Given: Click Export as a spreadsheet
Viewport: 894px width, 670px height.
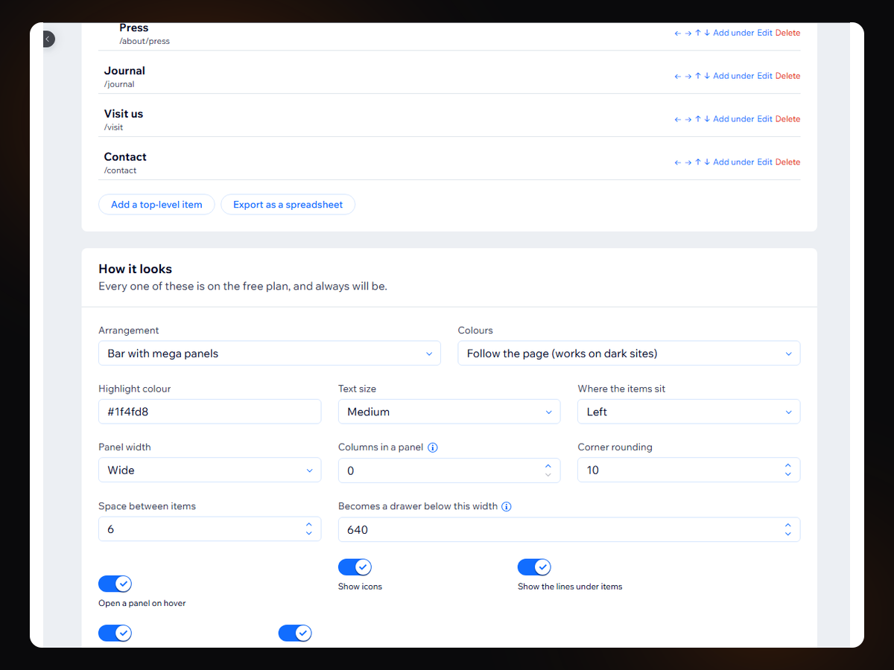Looking at the screenshot, I should click(288, 205).
